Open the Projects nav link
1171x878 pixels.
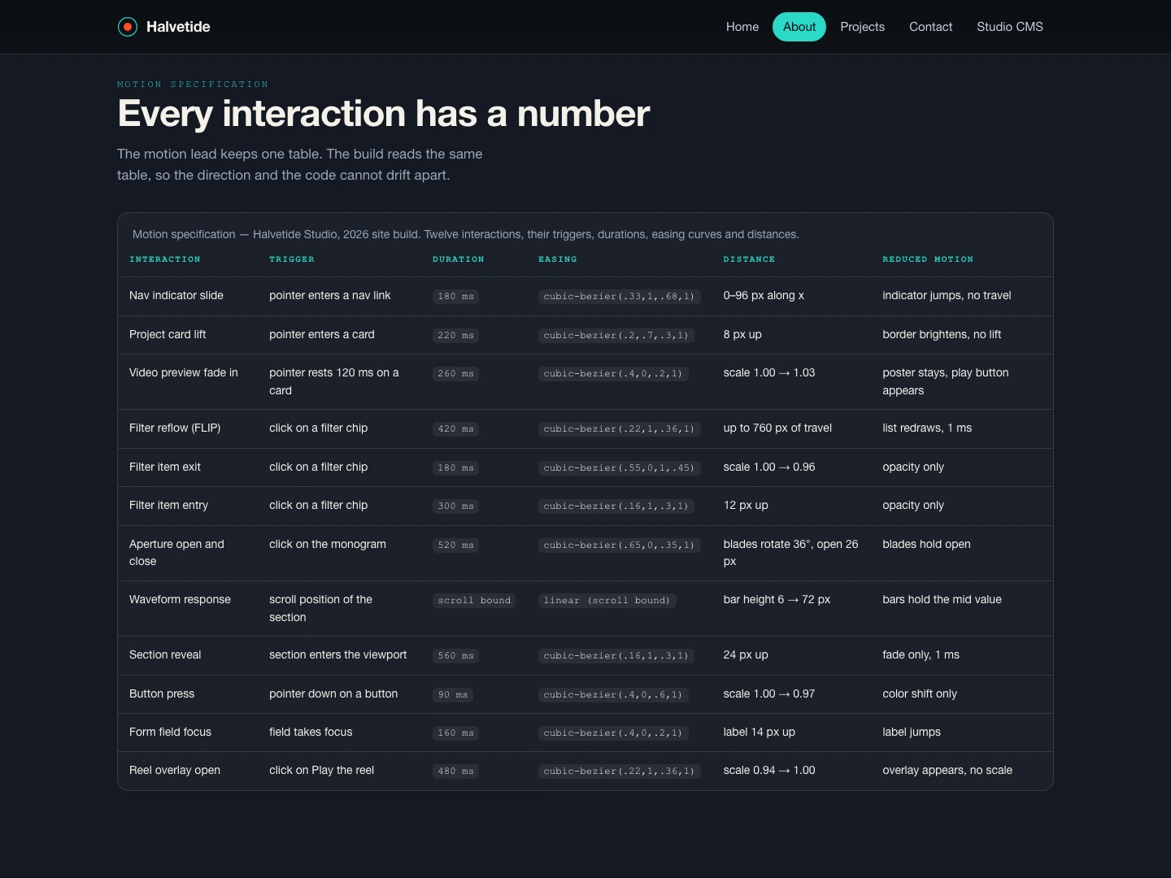862,27
